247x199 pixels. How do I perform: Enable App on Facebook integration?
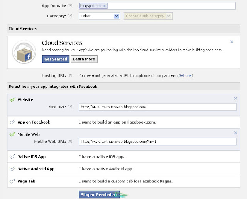[x=12, y=122]
